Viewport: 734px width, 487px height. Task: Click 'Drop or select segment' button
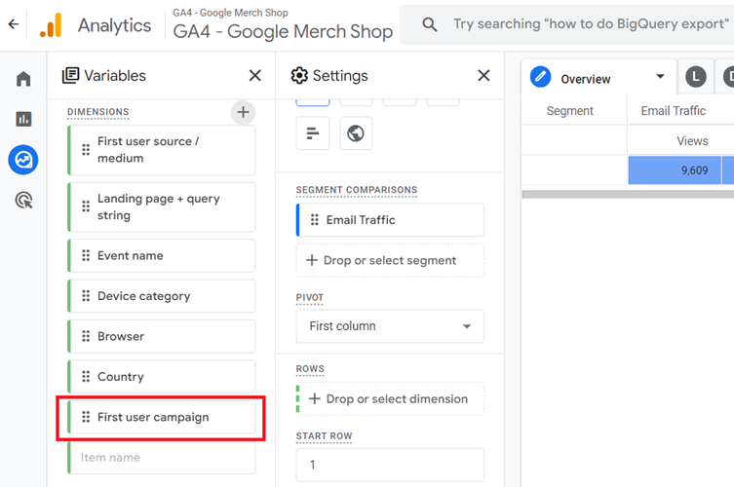[390, 260]
